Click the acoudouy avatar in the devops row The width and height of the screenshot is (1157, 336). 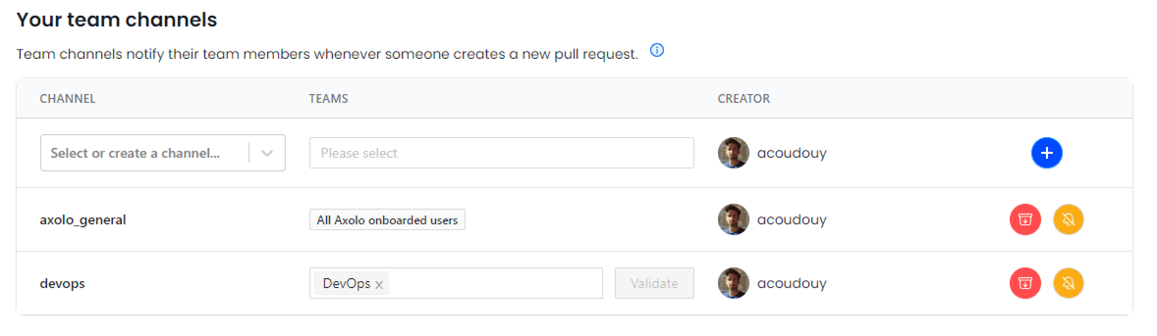point(733,283)
